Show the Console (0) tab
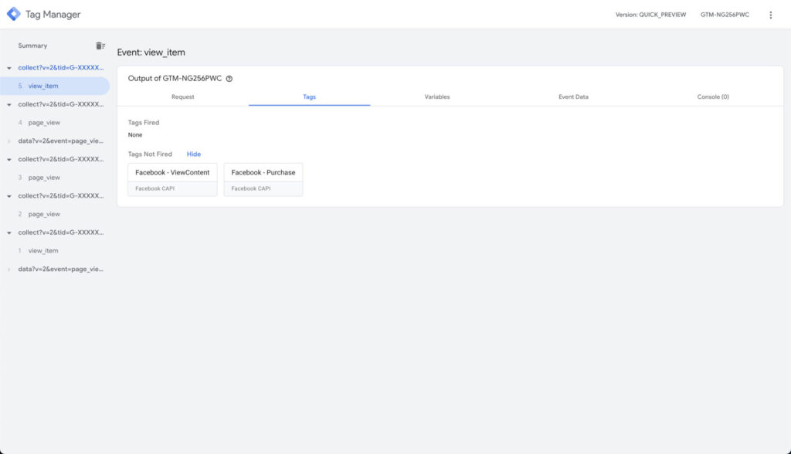Image resolution: width=791 pixels, height=454 pixels. click(712, 97)
